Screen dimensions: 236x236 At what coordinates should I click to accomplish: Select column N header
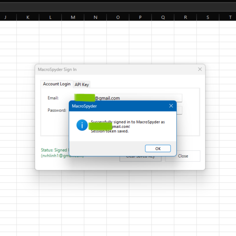pos(95,17)
